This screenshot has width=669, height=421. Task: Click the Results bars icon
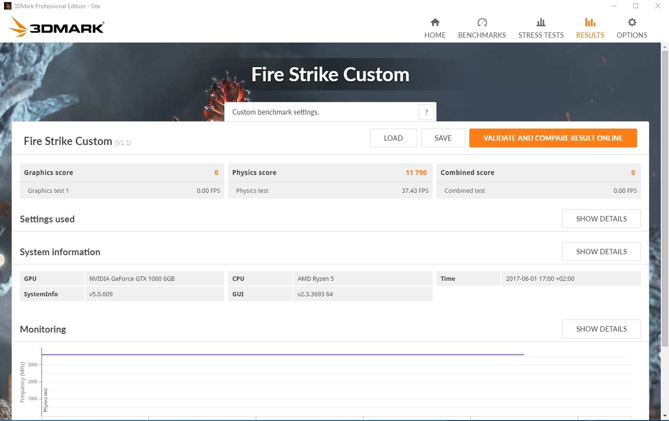(590, 22)
